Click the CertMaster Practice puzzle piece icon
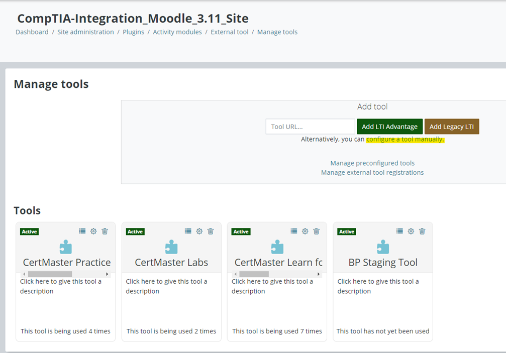The image size is (506, 353). point(66,247)
